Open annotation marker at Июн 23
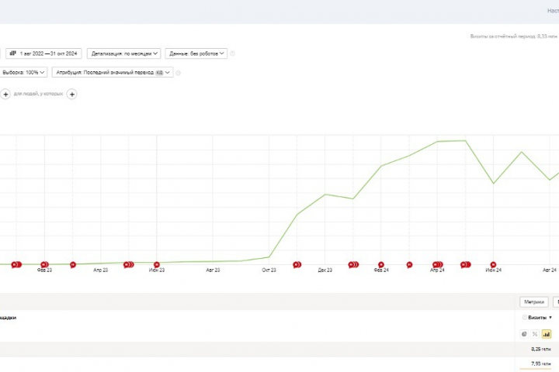 (157, 264)
